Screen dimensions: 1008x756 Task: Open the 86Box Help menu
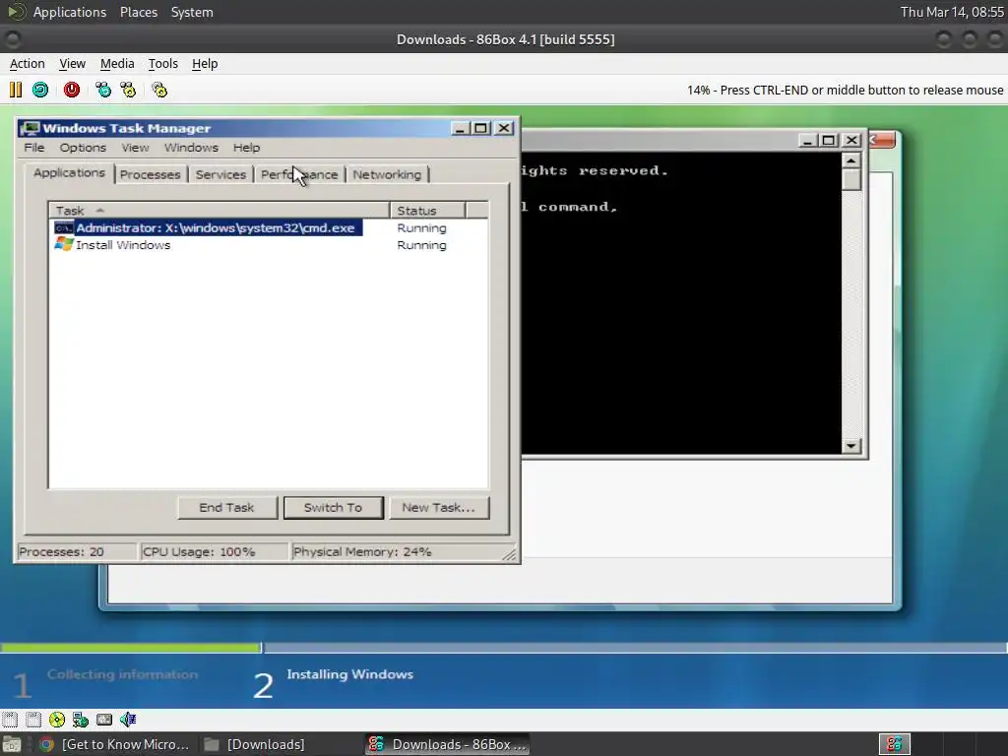[x=205, y=64]
